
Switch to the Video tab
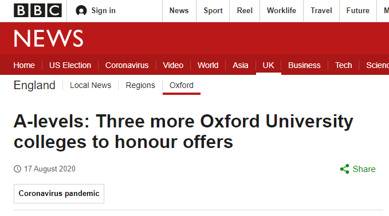click(173, 65)
